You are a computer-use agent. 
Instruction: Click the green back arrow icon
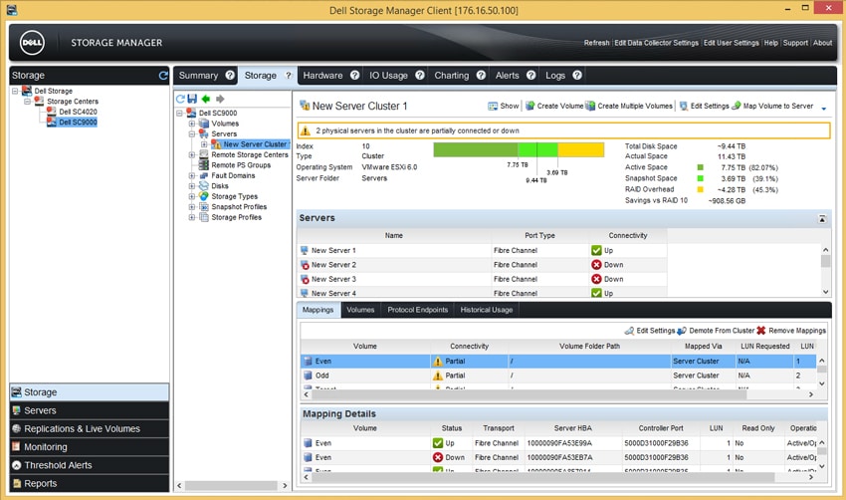pyautogui.click(x=206, y=99)
